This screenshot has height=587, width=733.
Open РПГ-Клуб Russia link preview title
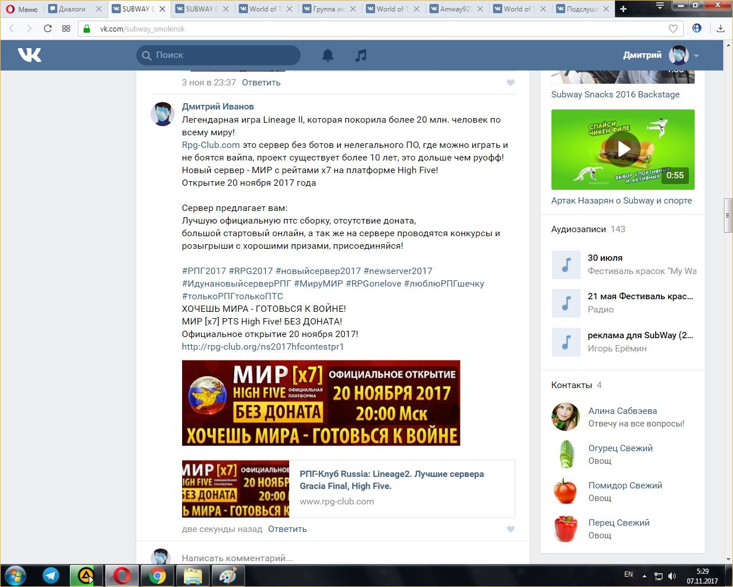pyautogui.click(x=392, y=480)
